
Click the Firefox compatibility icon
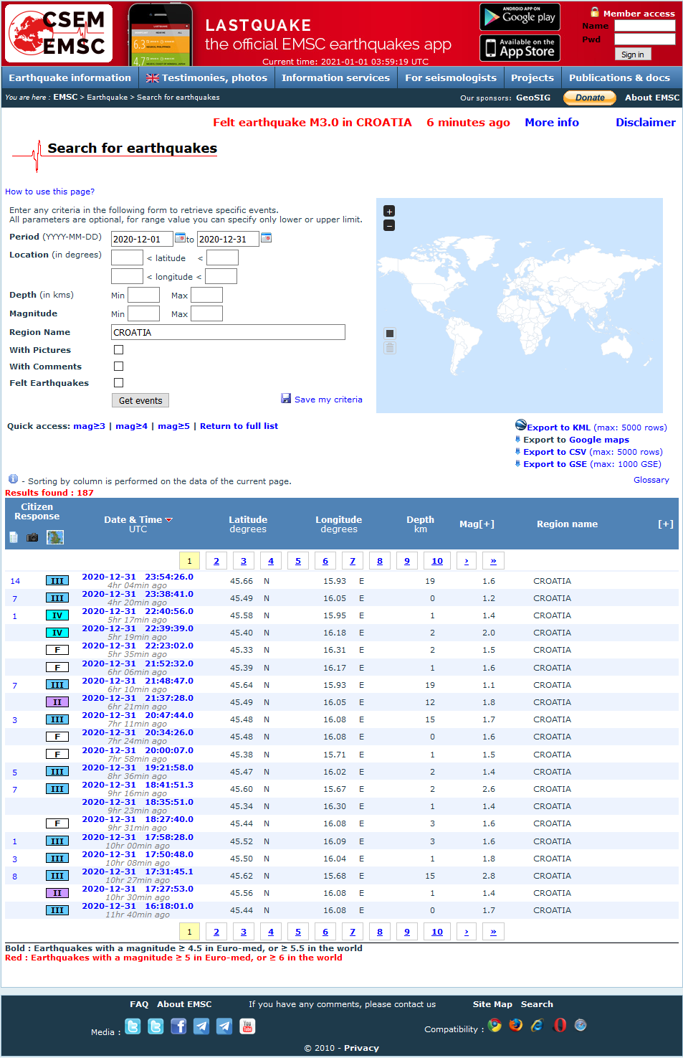point(516,1025)
